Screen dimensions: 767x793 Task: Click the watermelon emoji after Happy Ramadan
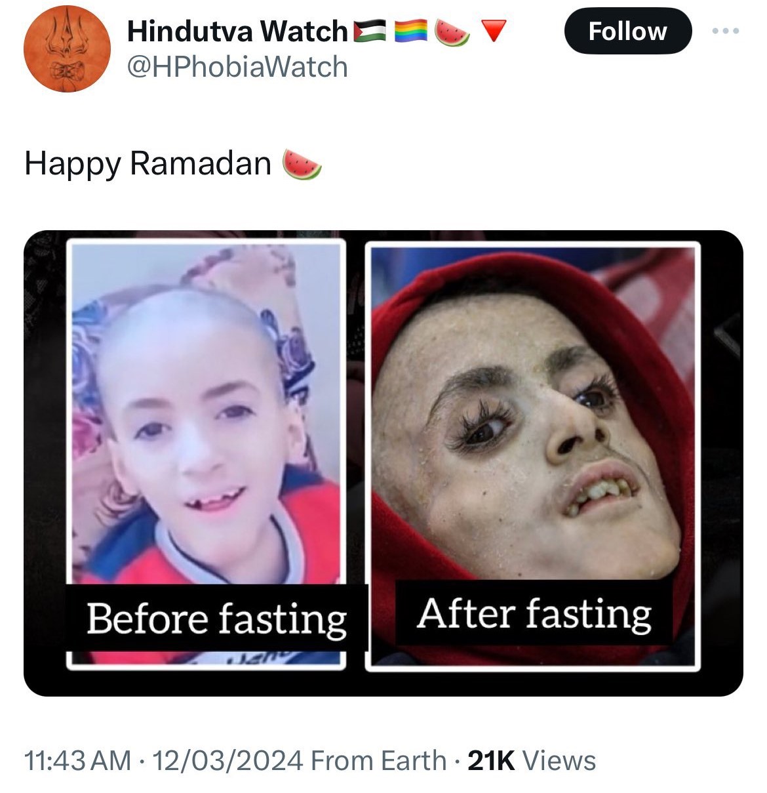pyautogui.click(x=302, y=164)
